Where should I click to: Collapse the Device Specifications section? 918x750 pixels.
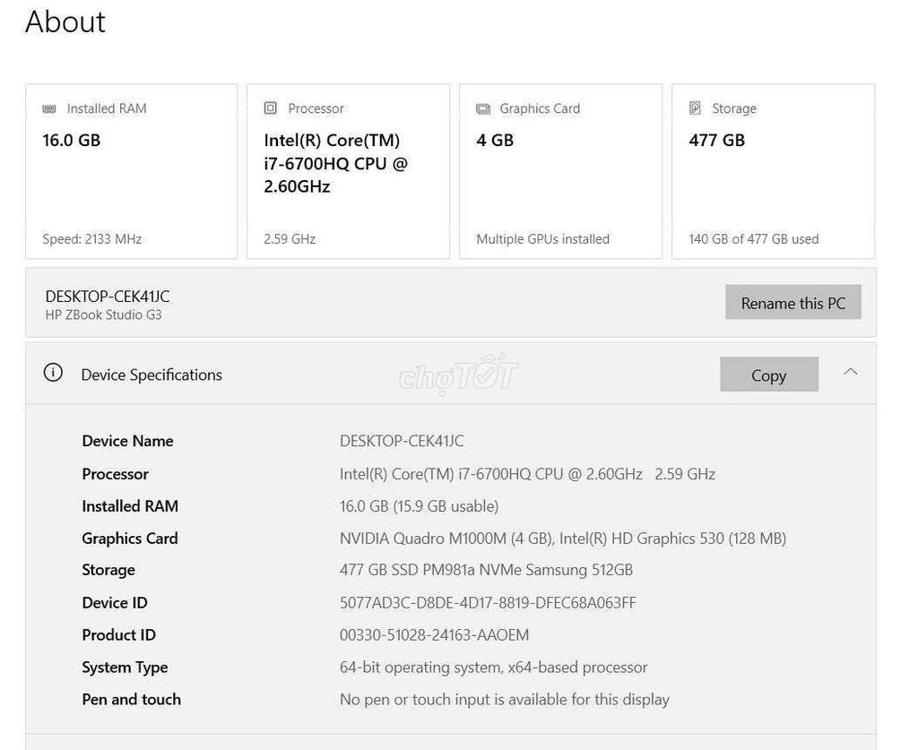pos(850,372)
